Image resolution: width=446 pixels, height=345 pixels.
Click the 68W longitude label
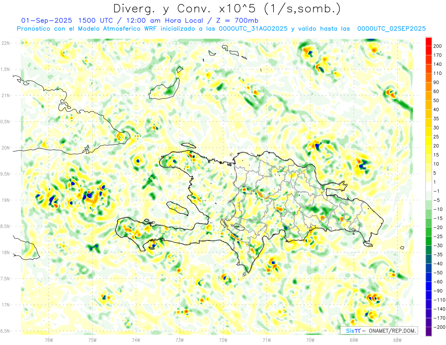pos(397,340)
